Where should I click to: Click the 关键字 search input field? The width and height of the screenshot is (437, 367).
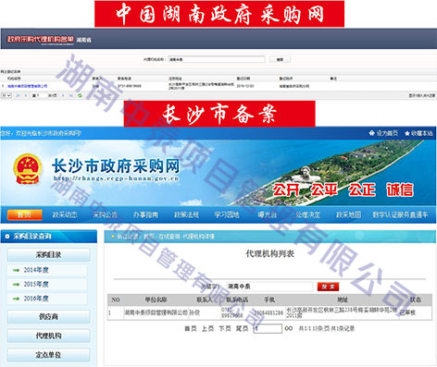click(269, 287)
